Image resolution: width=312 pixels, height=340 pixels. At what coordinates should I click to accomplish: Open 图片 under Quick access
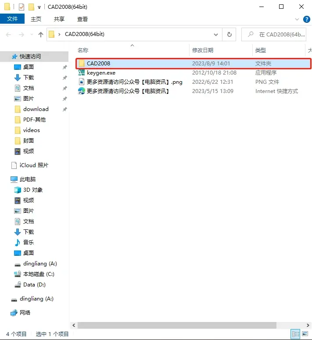coord(29,99)
